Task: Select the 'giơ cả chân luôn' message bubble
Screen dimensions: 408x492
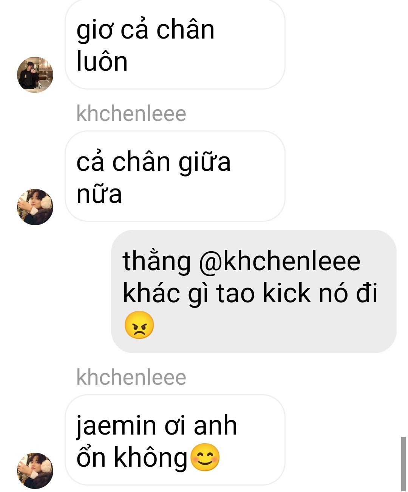Action: click(x=175, y=44)
